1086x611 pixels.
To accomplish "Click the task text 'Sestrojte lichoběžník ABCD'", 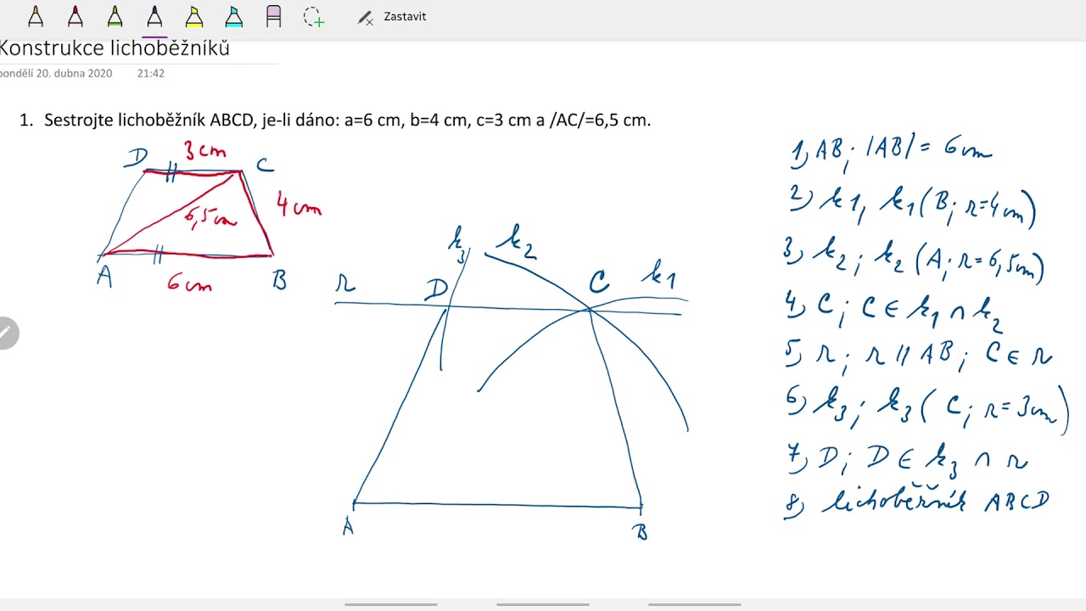I will point(148,121).
